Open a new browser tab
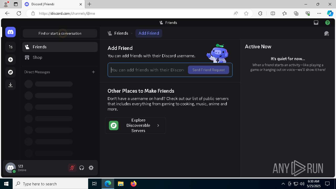 90,4
